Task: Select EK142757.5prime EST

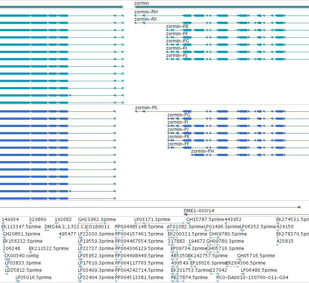Action: pyautogui.click(x=208, y=256)
